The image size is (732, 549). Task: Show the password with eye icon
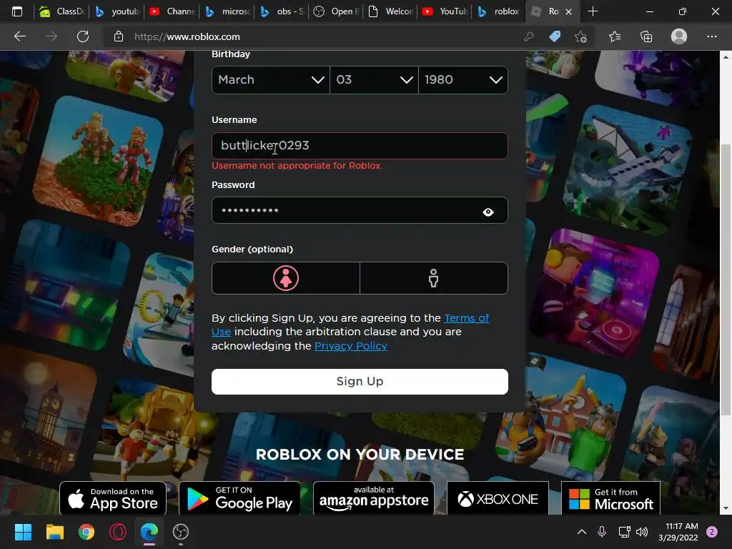pyautogui.click(x=488, y=212)
